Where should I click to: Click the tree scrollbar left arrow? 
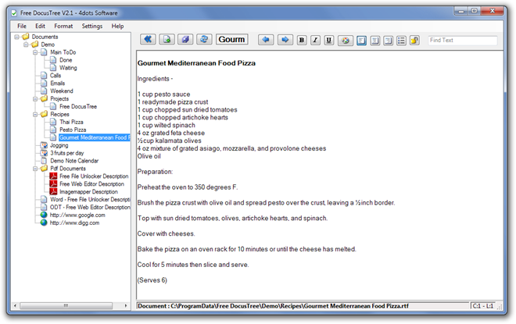pos(15,306)
